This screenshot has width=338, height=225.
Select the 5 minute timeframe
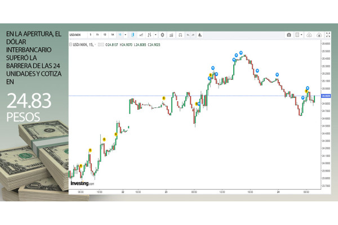[x=90, y=35]
